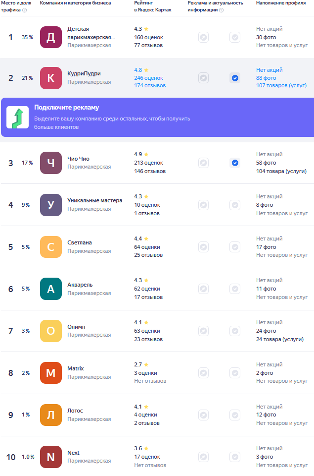Open the Next avatar icon
Image resolution: width=314 pixels, height=476 pixels.
click(x=51, y=457)
